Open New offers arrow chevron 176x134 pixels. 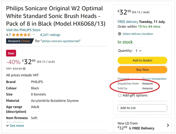168,125
